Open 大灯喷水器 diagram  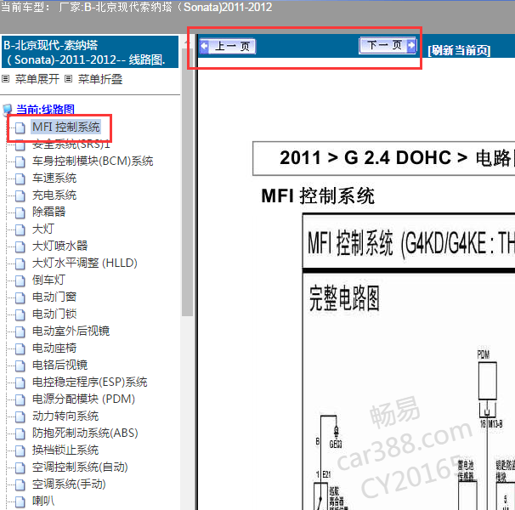click(59, 246)
